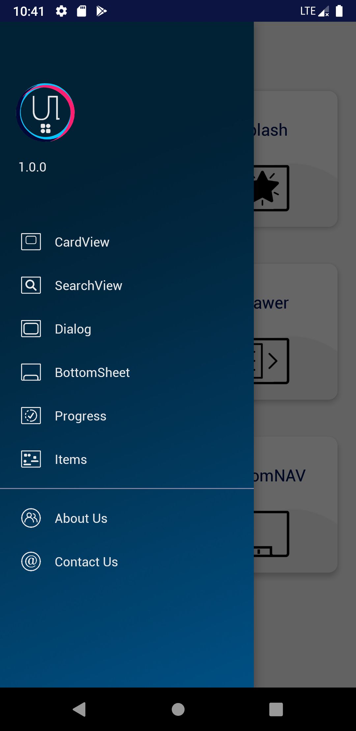Screen dimensions: 356x731
Task: Go to BottomSheet menu item
Action: click(127, 372)
